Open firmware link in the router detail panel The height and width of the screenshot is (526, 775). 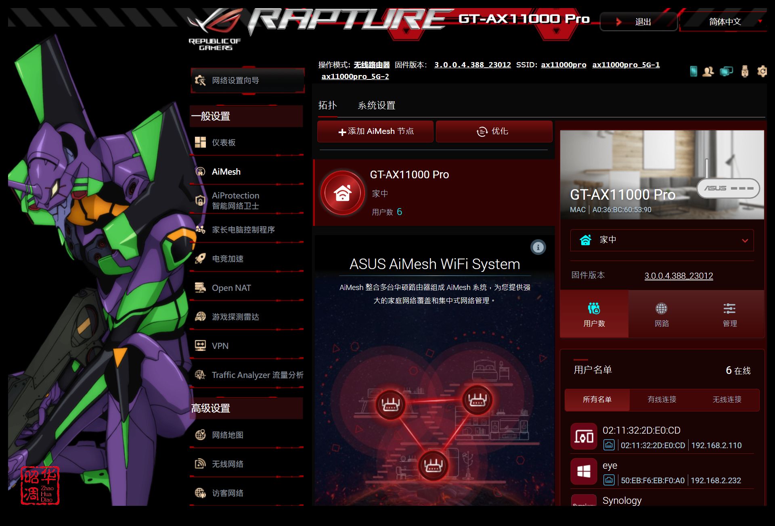tap(679, 276)
